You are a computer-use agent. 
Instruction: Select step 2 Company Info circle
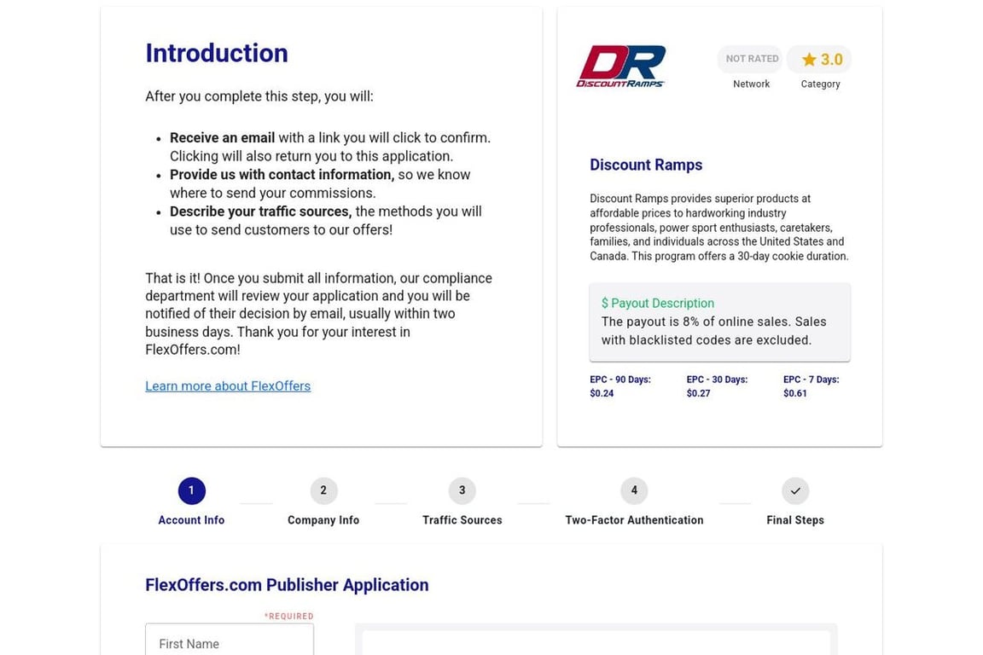tap(323, 490)
